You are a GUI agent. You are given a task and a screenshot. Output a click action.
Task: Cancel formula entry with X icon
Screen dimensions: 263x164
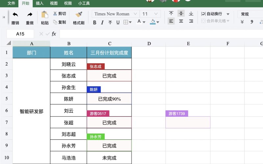tap(41, 34)
